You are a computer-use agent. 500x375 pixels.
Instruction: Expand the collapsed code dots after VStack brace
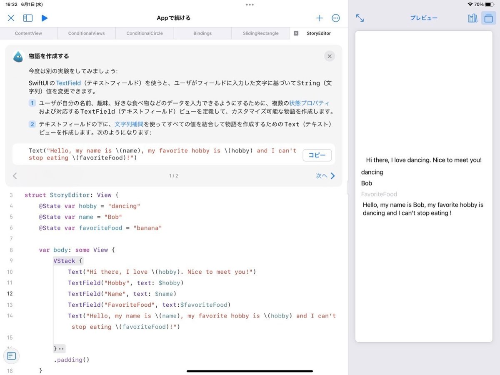(61, 349)
